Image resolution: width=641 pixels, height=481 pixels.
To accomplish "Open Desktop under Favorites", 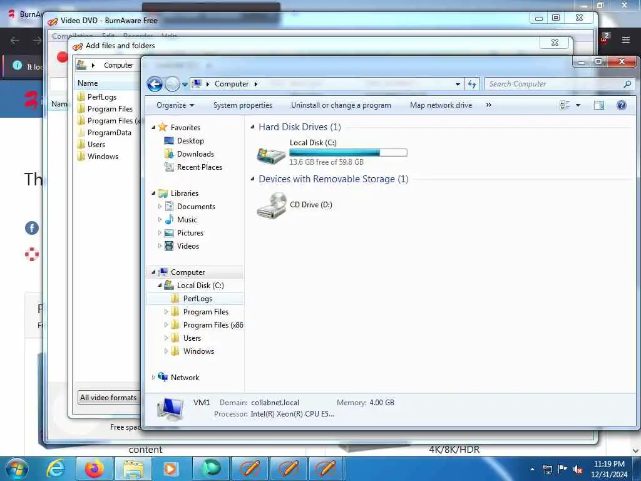I will pos(190,141).
